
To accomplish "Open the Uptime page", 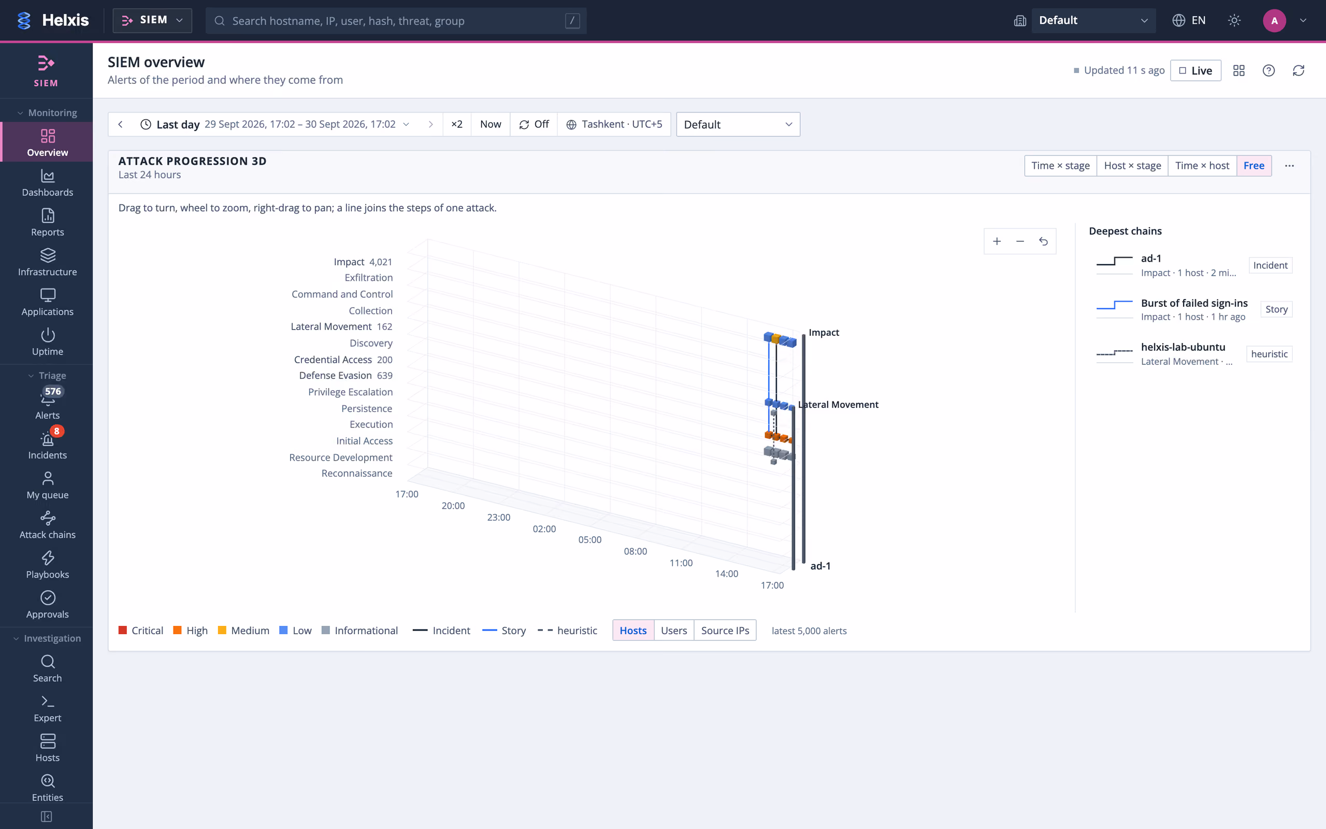I will click(x=48, y=342).
